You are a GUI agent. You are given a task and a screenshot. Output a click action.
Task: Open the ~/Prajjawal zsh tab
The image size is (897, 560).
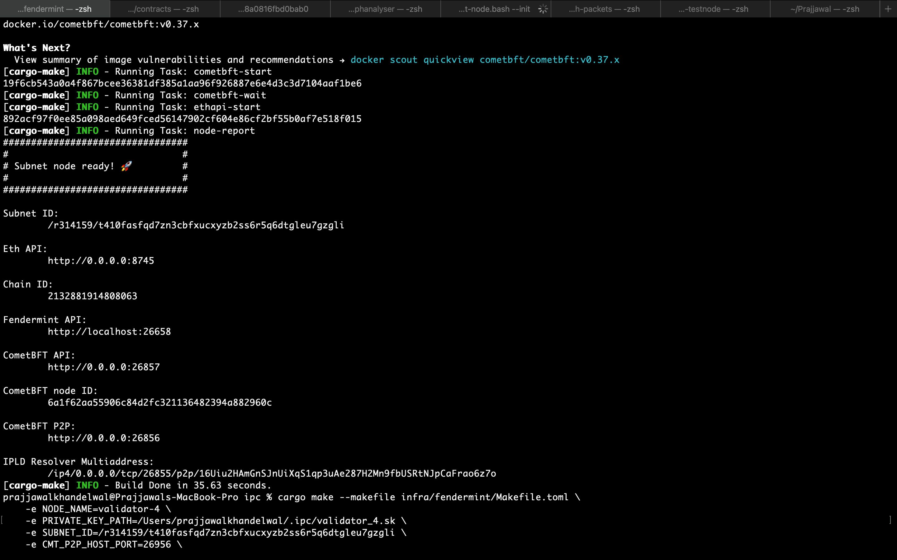[x=825, y=9]
